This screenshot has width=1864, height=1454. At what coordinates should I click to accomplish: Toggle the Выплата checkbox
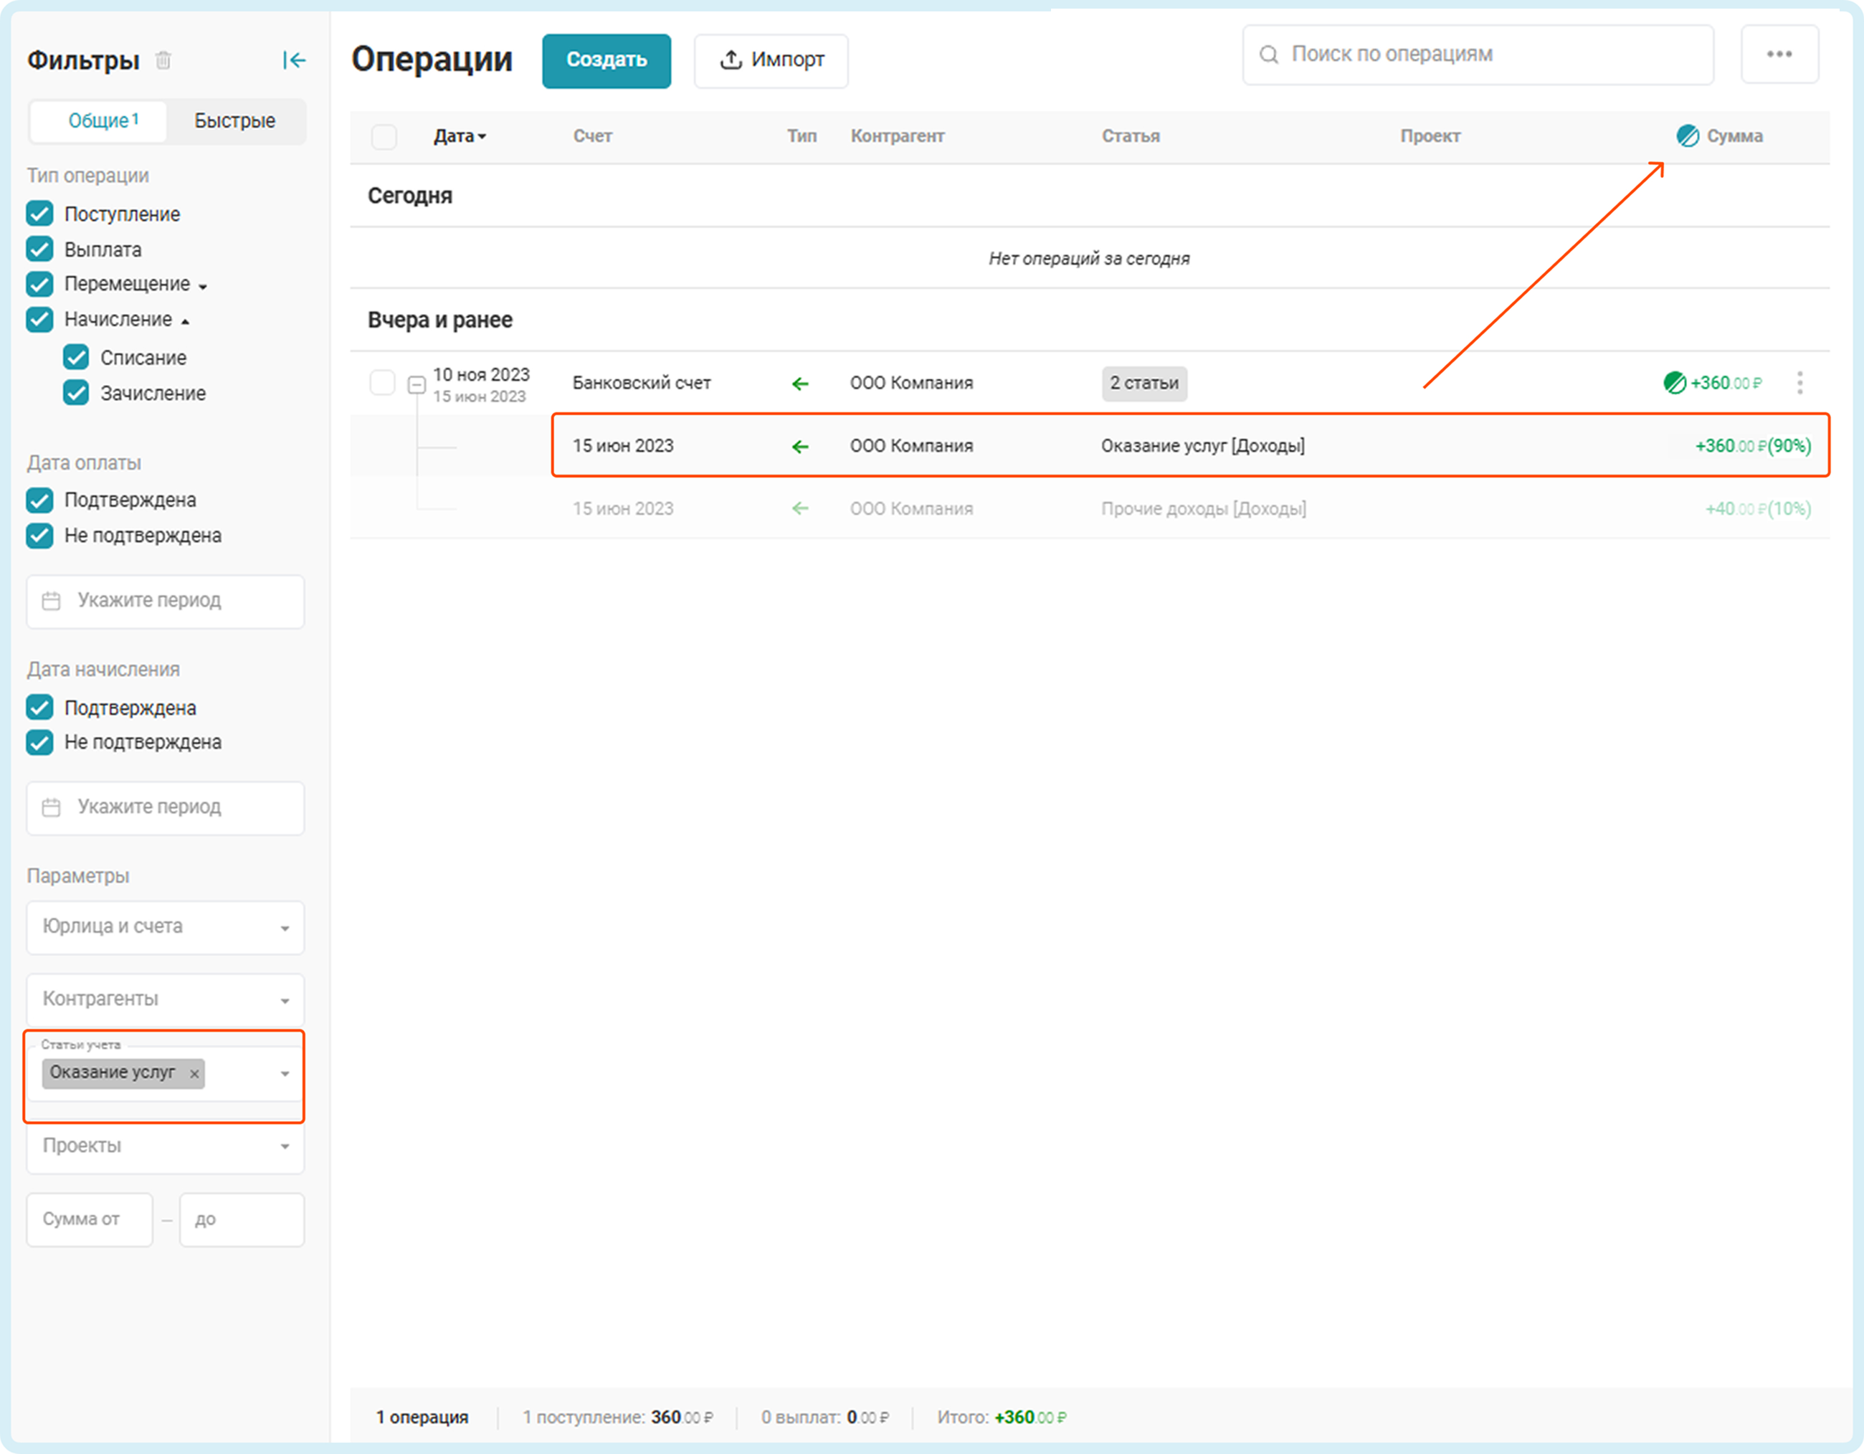pos(39,250)
